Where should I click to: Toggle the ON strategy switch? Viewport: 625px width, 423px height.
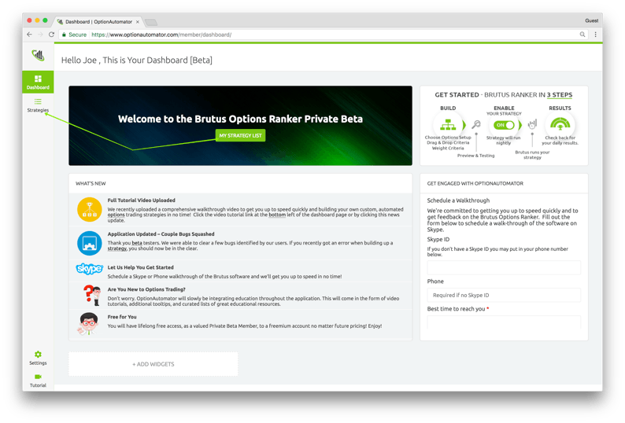504,125
